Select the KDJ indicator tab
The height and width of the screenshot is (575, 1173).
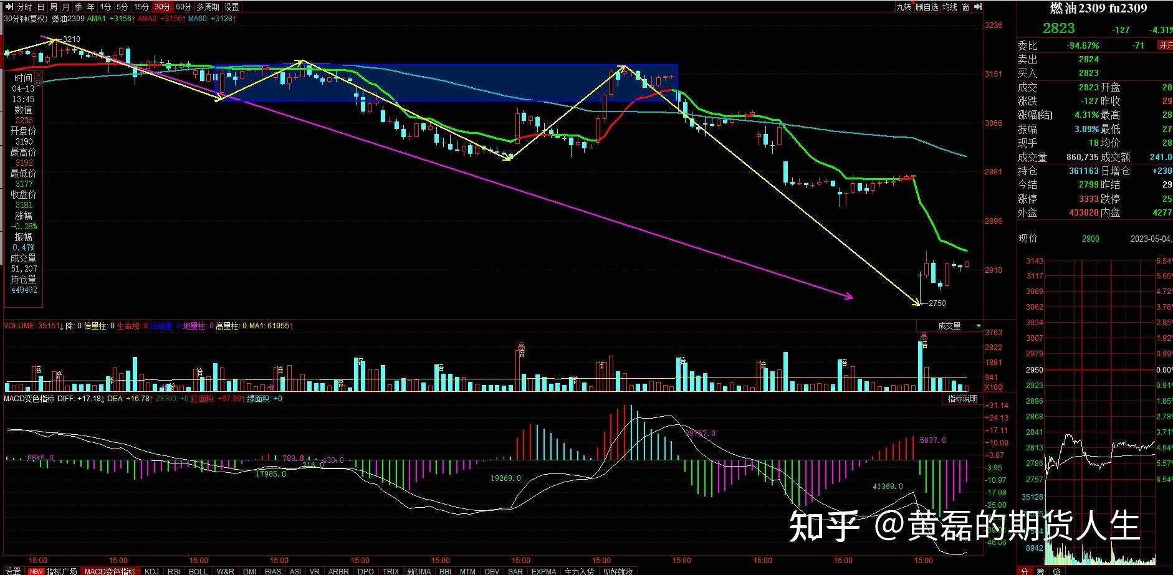click(x=151, y=571)
